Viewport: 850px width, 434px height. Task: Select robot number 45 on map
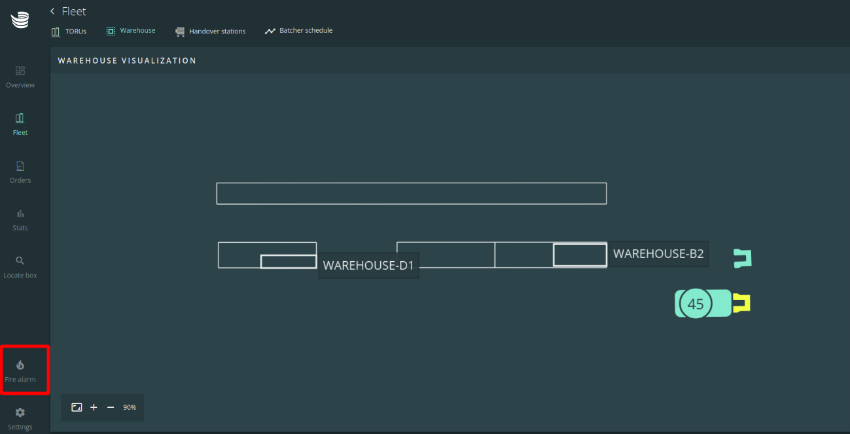(x=696, y=304)
